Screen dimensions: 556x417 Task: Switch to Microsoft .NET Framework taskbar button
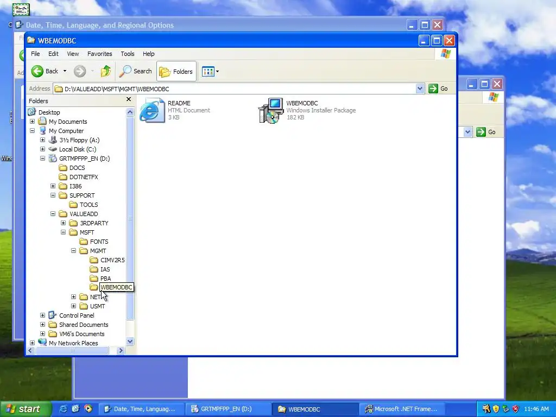click(402, 409)
